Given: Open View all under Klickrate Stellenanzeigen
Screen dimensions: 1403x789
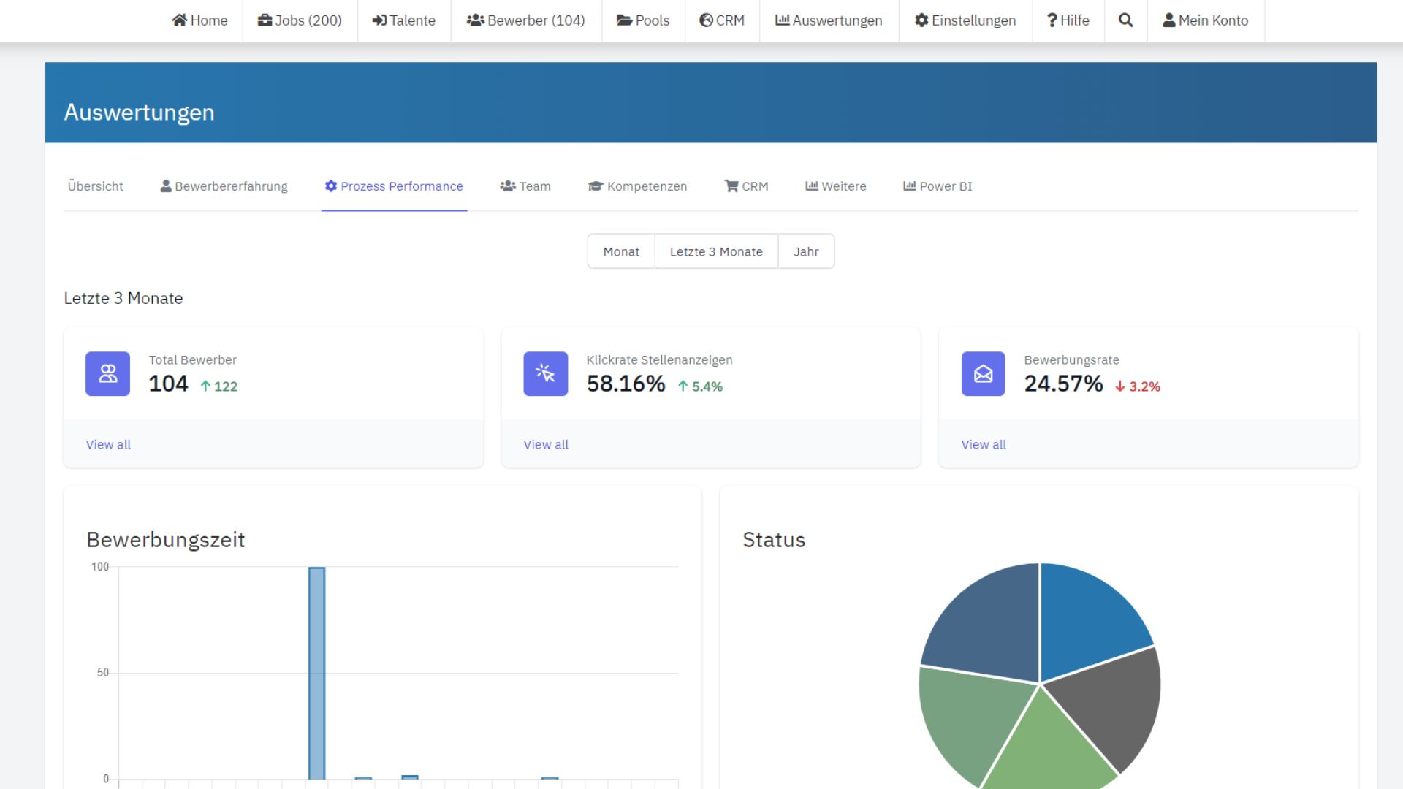Looking at the screenshot, I should tap(546, 445).
